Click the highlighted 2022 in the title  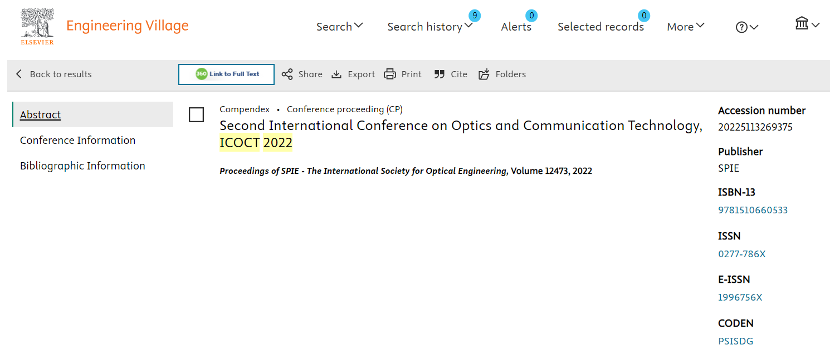point(278,143)
